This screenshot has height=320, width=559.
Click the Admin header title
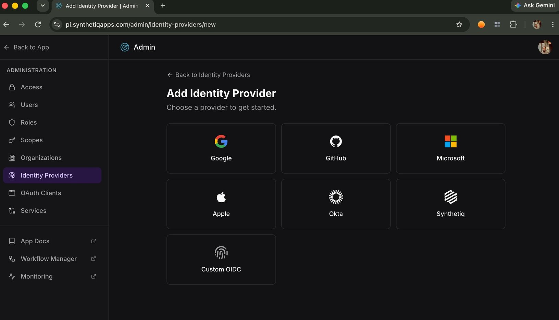pyautogui.click(x=144, y=47)
